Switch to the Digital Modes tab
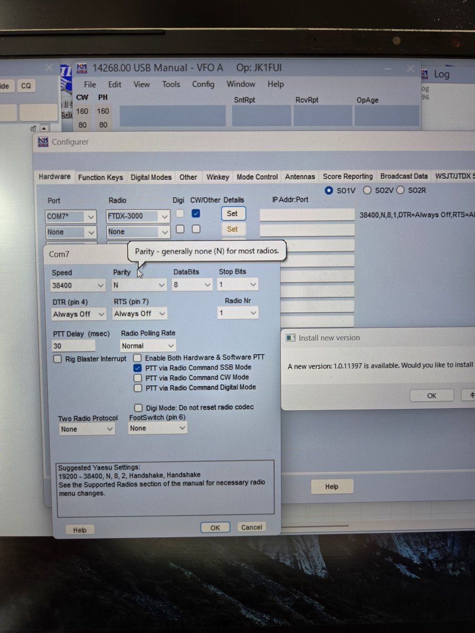Viewport: 475px width, 633px height. (151, 178)
